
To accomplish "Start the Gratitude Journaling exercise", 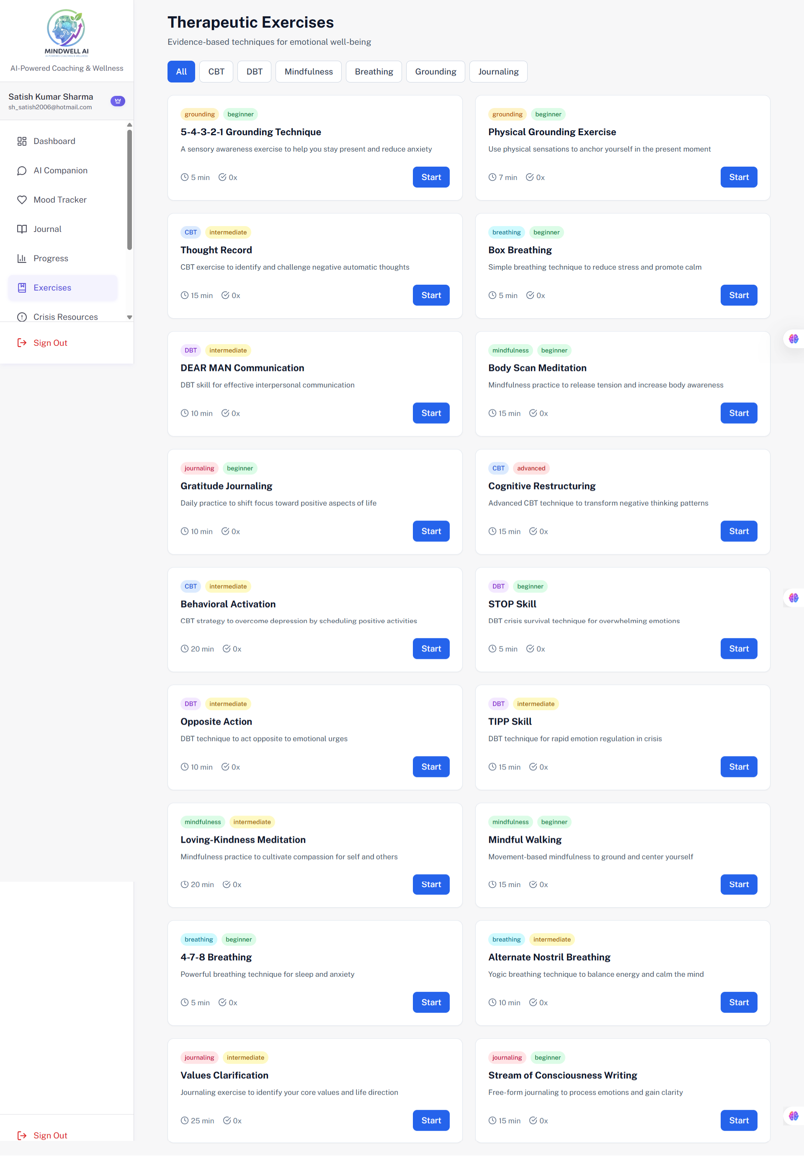I will click(x=431, y=531).
